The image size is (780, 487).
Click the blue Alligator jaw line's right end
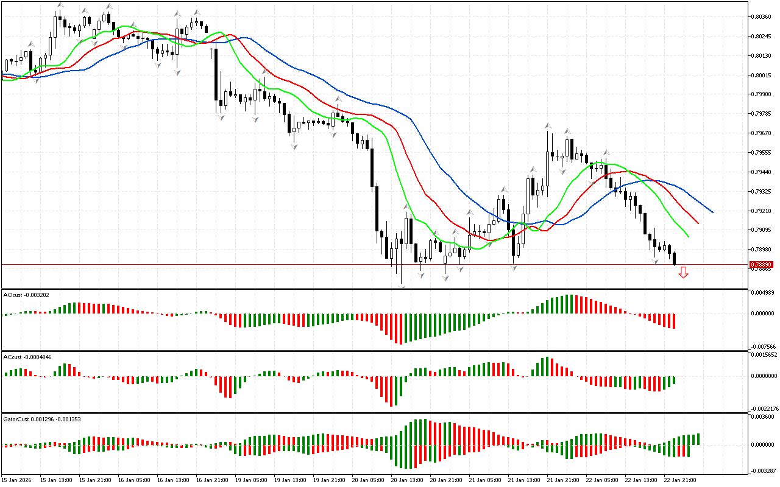pos(713,212)
